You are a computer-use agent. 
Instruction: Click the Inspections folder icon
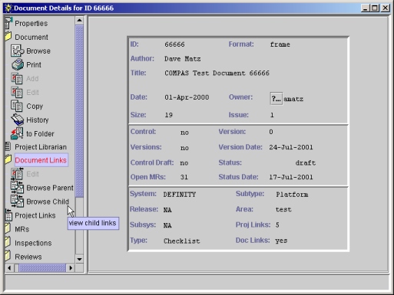(8, 242)
